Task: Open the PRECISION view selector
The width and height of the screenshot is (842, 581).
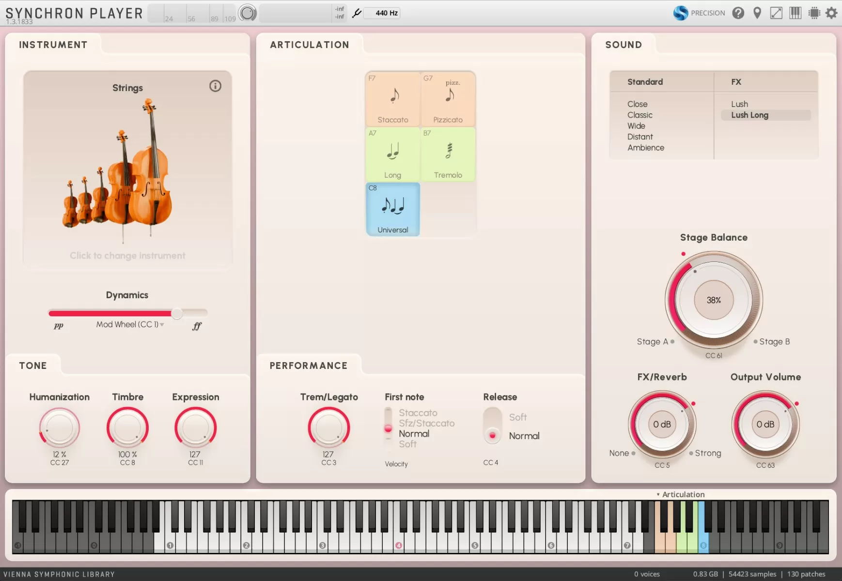Action: (699, 13)
